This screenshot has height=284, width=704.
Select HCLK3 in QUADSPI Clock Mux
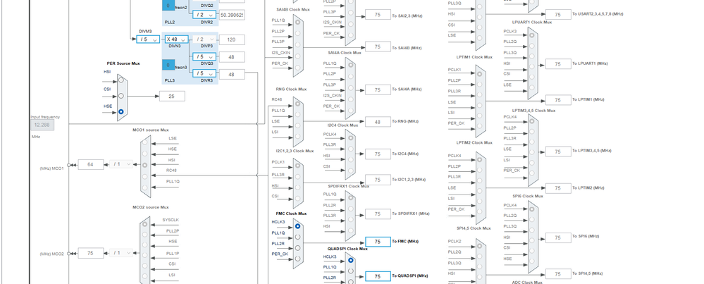(351, 260)
